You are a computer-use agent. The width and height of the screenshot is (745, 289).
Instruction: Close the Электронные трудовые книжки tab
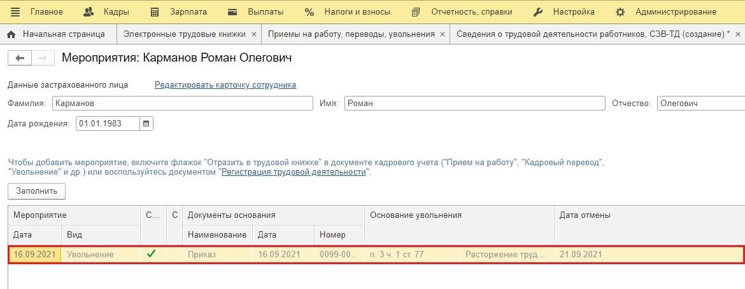[x=254, y=35]
